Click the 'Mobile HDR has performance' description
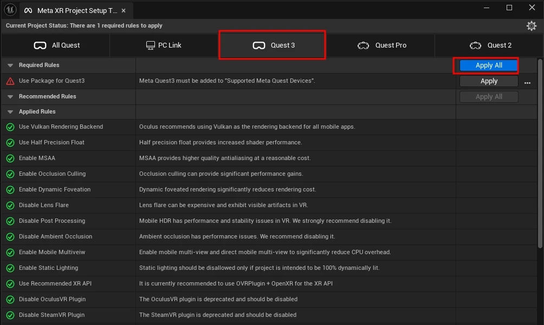Screen dimensions: 544x325 point(265,221)
